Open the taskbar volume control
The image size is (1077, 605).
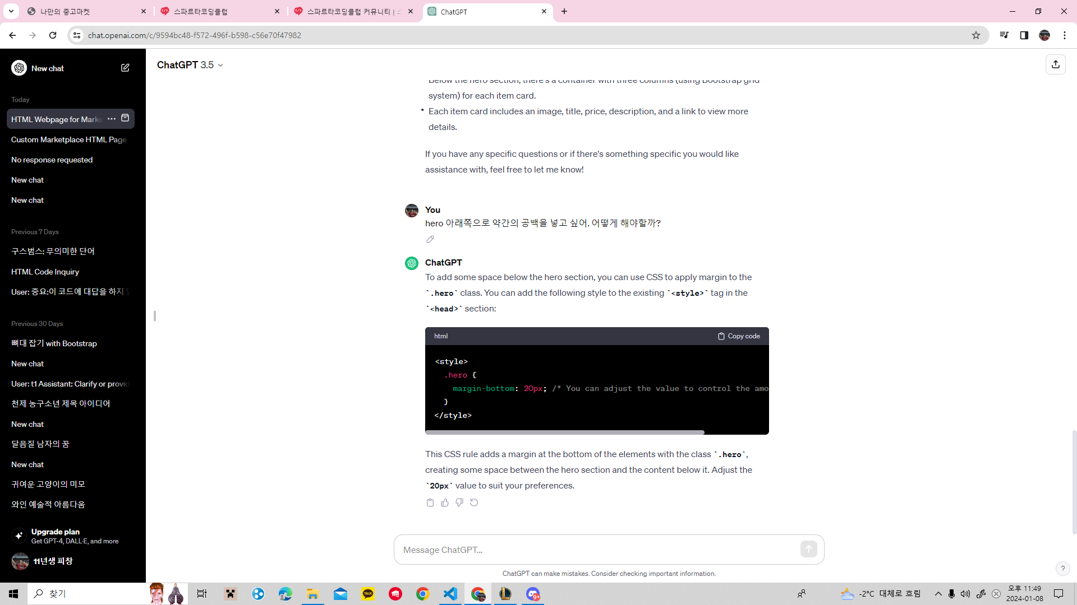pyautogui.click(x=965, y=594)
